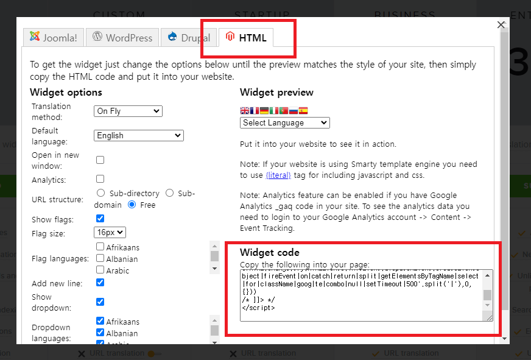Enable Open in new window checkbox
Screen dimensions: 531x360
click(100, 160)
